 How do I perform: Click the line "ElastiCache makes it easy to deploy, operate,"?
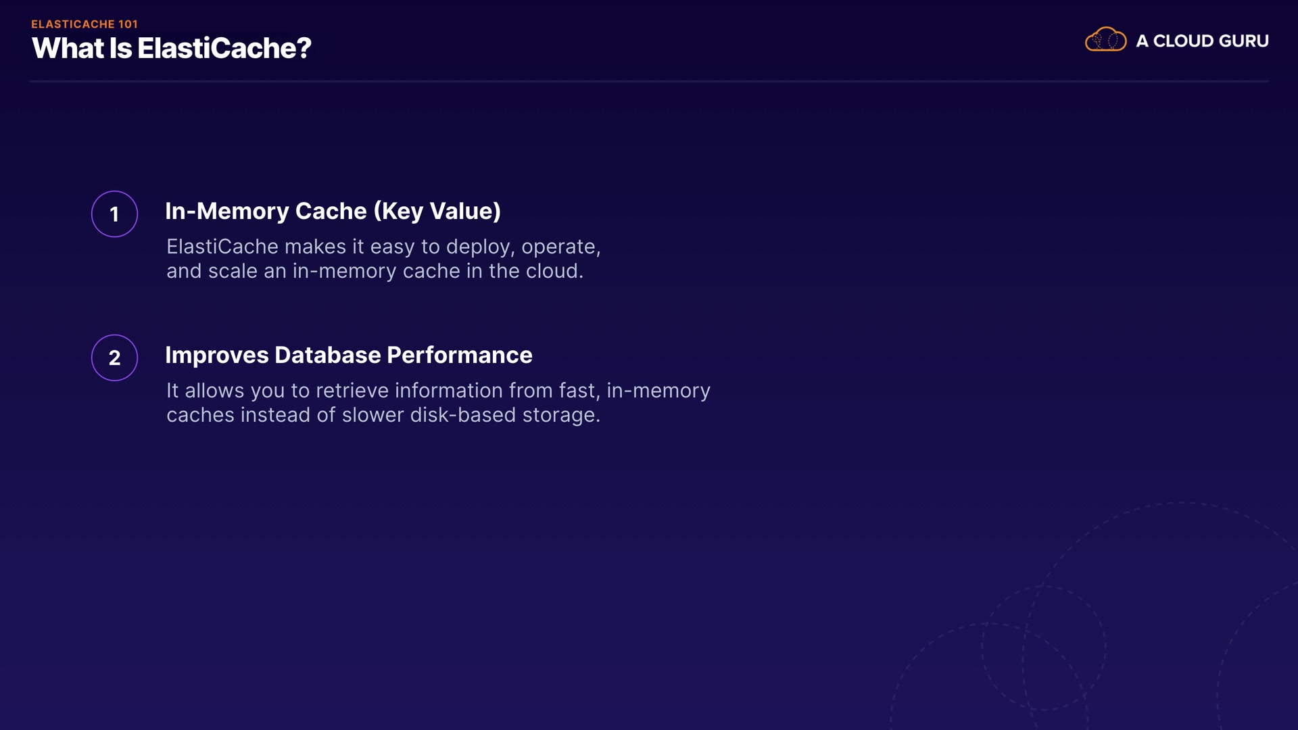click(383, 247)
